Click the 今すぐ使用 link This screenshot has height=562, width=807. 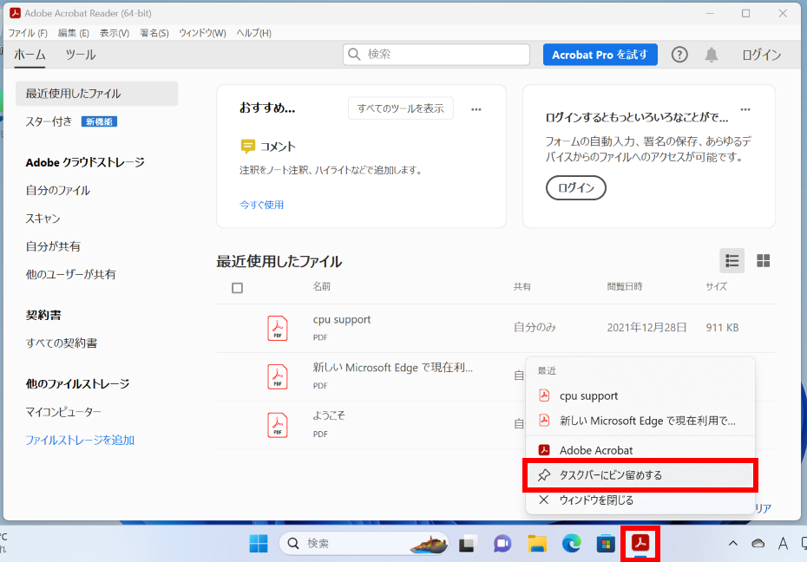(261, 205)
